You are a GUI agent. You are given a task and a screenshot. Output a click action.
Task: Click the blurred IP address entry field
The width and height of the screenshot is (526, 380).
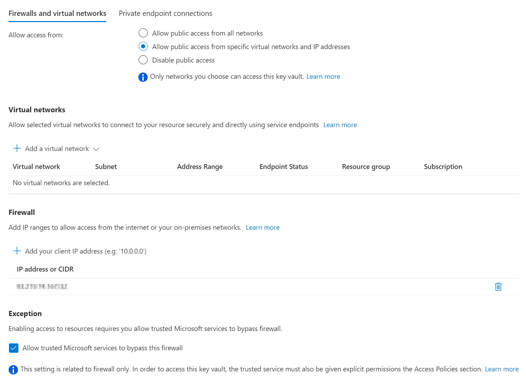point(43,287)
